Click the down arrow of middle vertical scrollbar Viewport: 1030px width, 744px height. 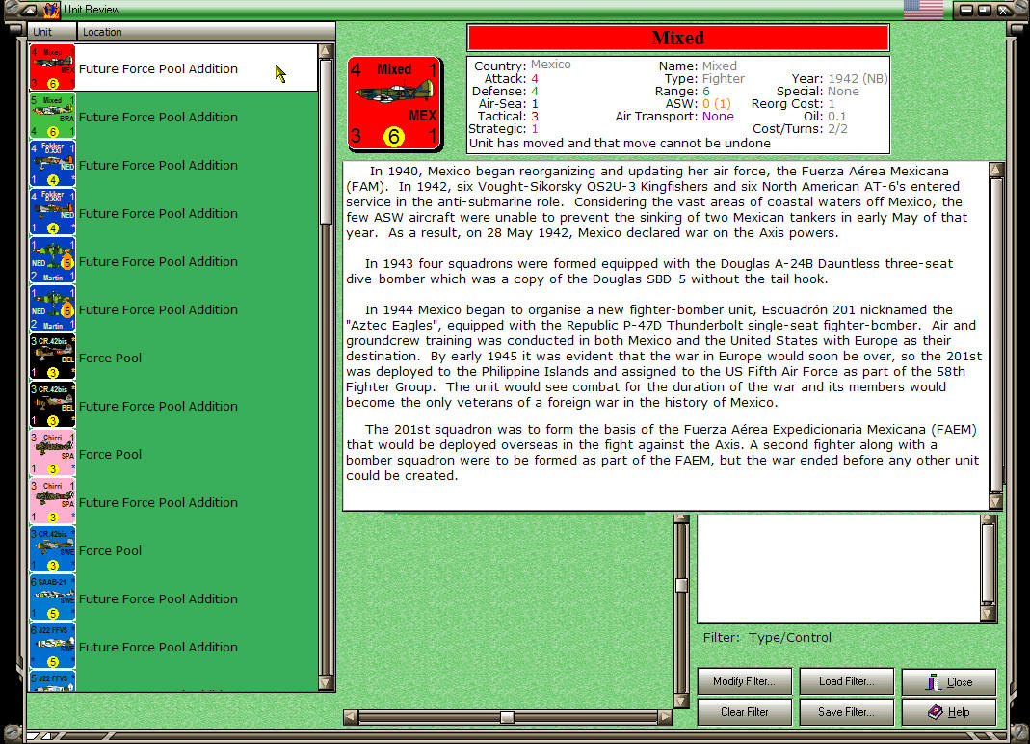(682, 701)
